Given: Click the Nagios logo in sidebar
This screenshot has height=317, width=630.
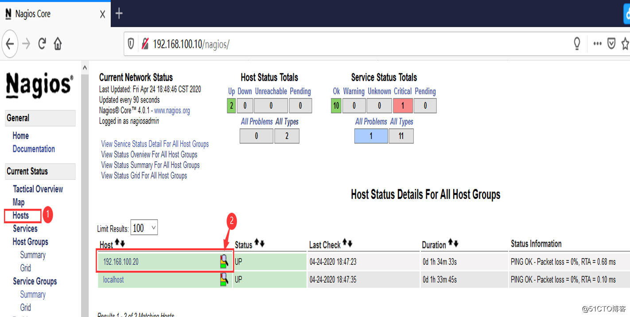Looking at the screenshot, I should 40,85.
